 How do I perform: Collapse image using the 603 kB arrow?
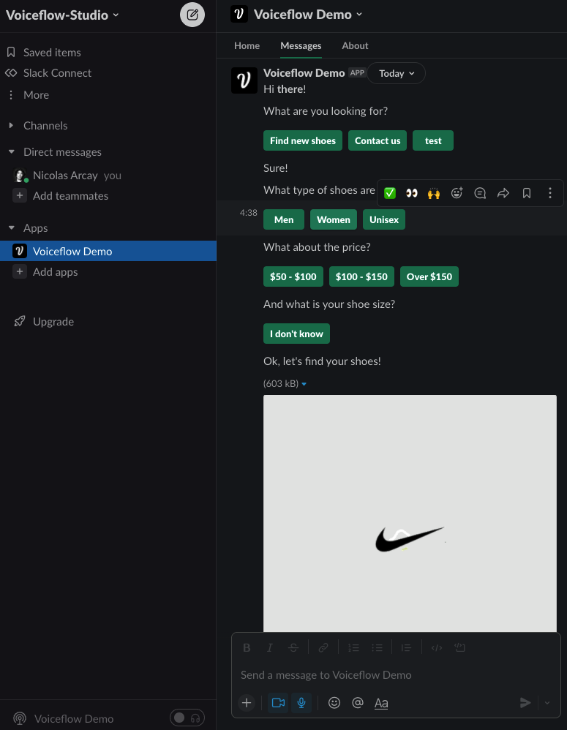pos(304,384)
